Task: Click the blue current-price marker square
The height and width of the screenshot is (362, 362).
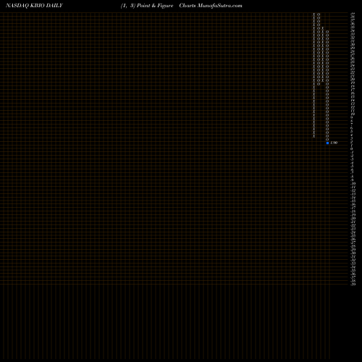Action: tap(327, 143)
